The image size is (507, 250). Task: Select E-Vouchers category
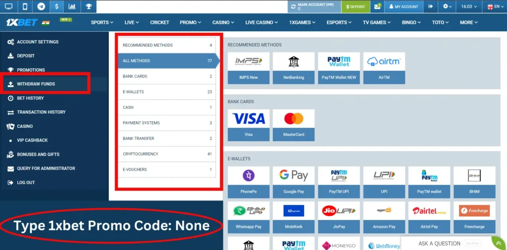(167, 169)
